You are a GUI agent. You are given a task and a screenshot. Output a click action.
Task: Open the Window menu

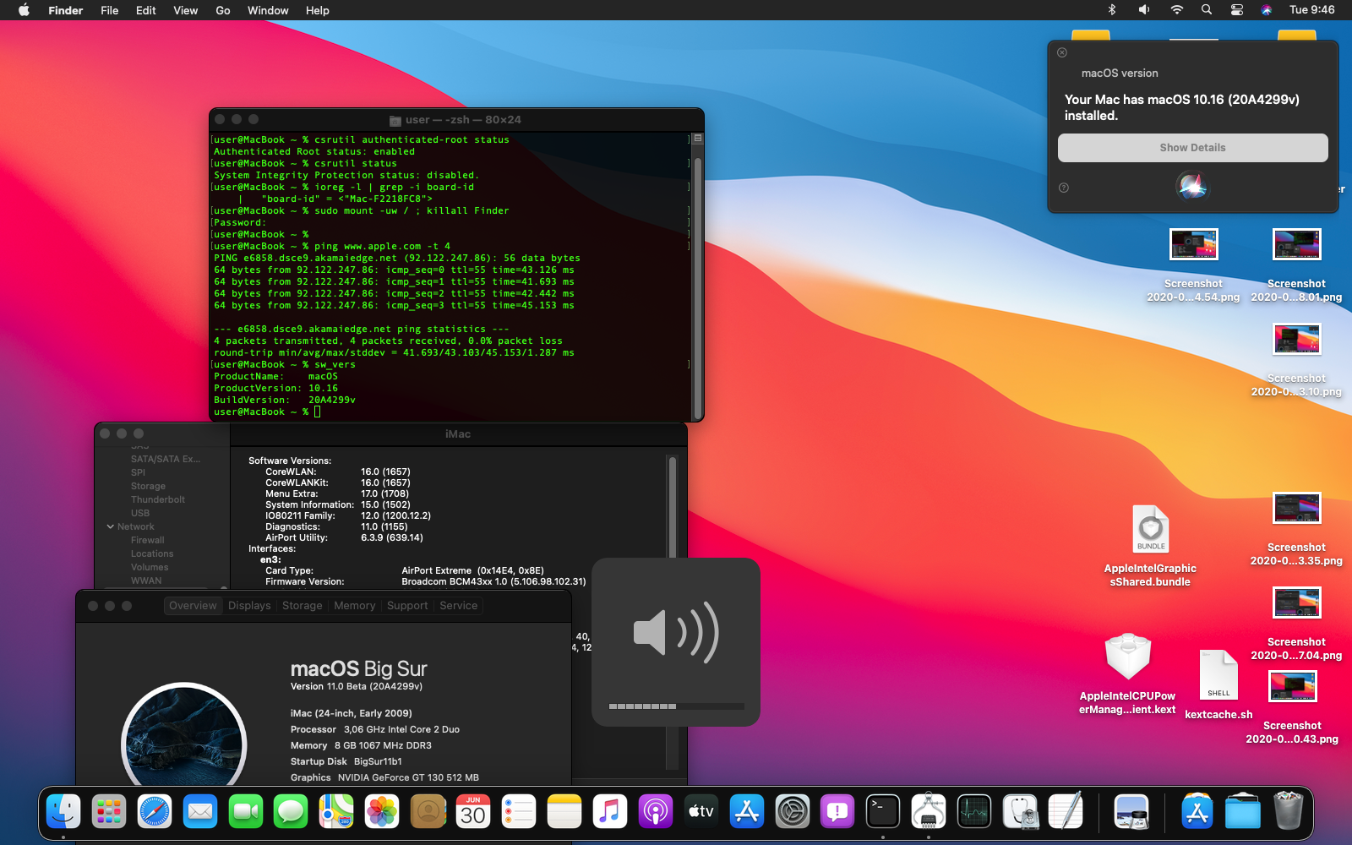[268, 10]
